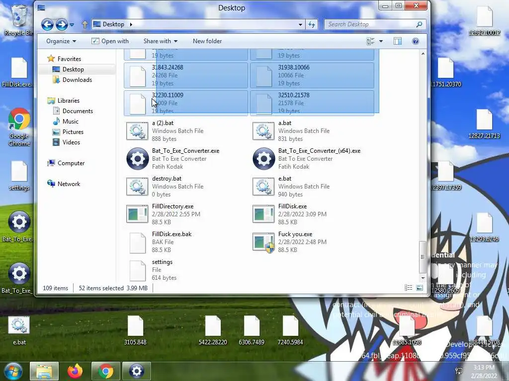Go back with the Explorer Back arrow
The image size is (509, 381).
point(47,24)
